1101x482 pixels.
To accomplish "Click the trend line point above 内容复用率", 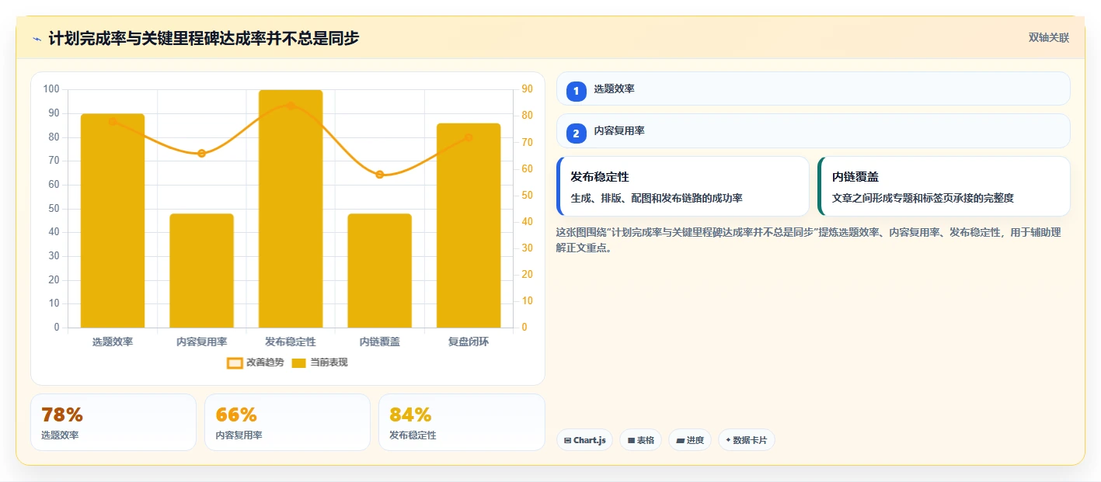I will [201, 153].
